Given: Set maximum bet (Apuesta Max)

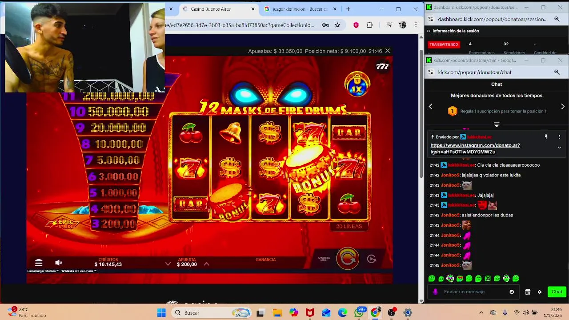Looking at the screenshot, I should click(x=324, y=259).
